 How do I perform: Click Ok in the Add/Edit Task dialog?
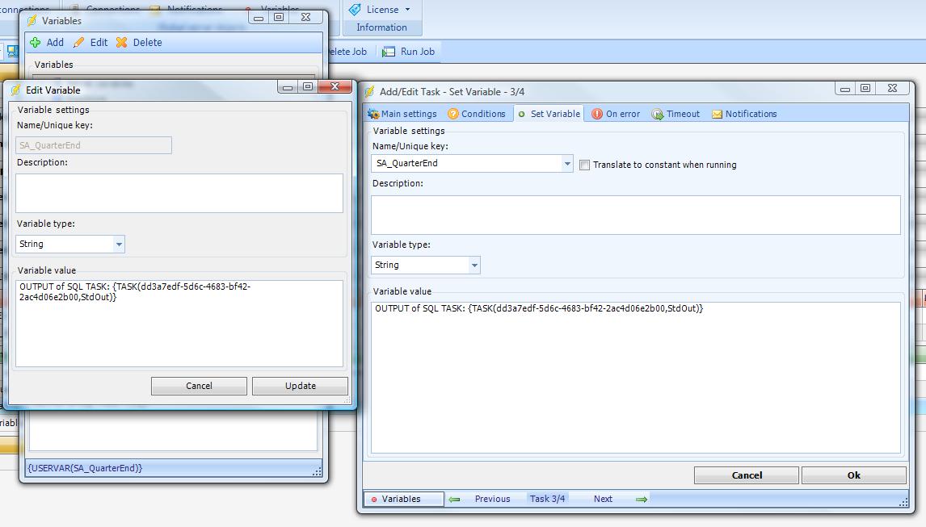pos(853,475)
